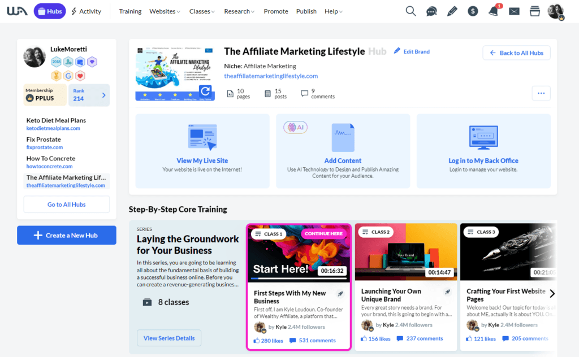Open theaffiliatemarketinglifestyle.com link in hub header
579x357 pixels.
(x=271, y=76)
